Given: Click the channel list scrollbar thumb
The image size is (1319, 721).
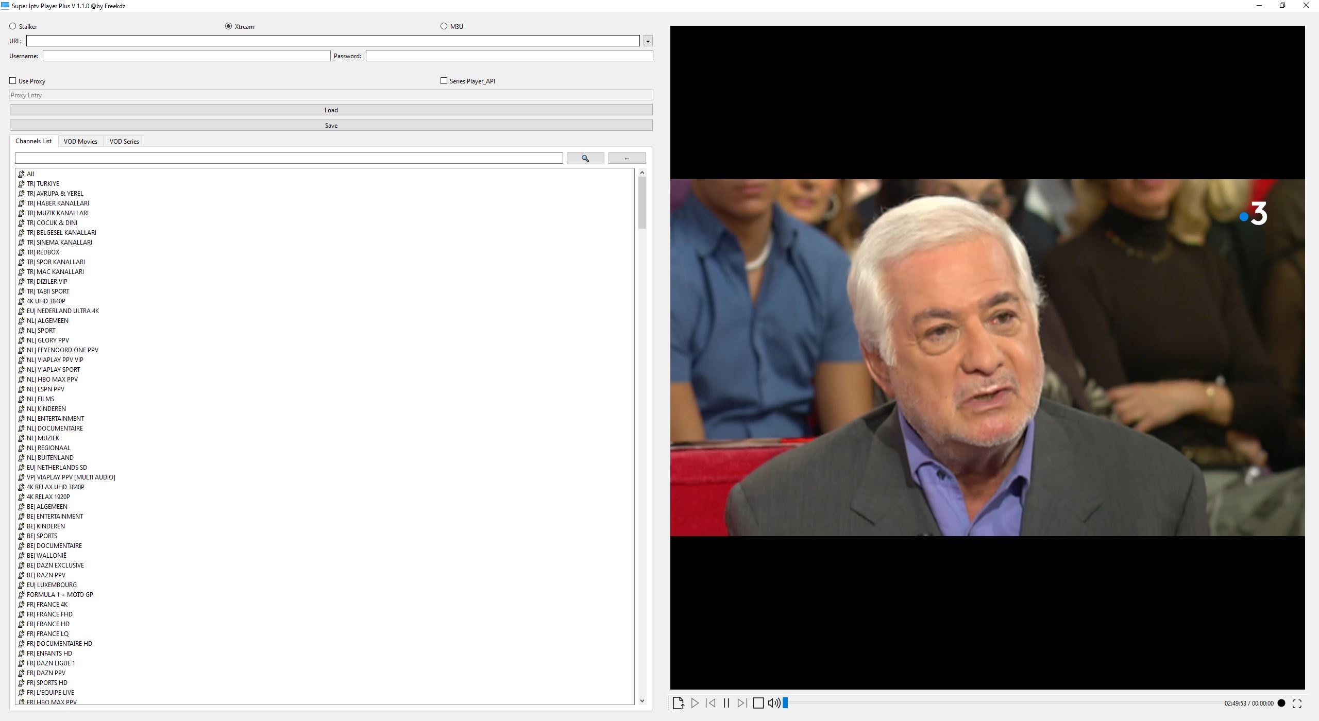Looking at the screenshot, I should coord(642,203).
